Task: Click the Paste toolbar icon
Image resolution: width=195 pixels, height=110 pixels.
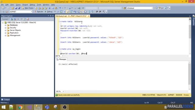Action: [56, 8]
